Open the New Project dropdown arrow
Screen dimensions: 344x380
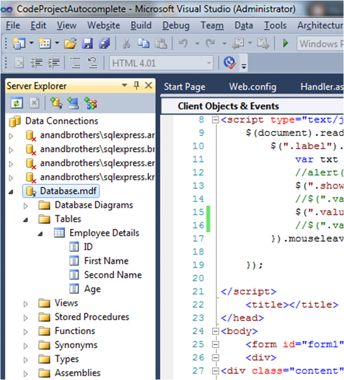31,43
